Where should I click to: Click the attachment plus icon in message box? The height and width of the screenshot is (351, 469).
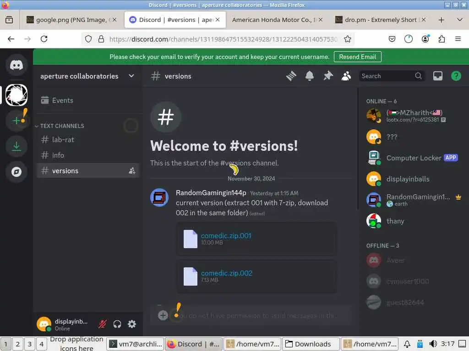(x=163, y=315)
